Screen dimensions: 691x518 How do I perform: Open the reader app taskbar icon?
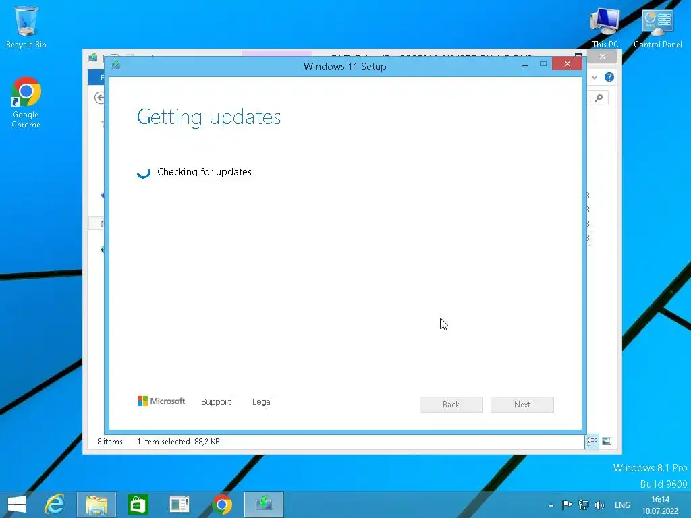[x=179, y=505]
